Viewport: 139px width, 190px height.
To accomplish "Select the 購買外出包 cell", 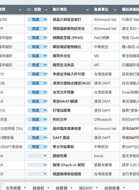I will click(71, 56).
